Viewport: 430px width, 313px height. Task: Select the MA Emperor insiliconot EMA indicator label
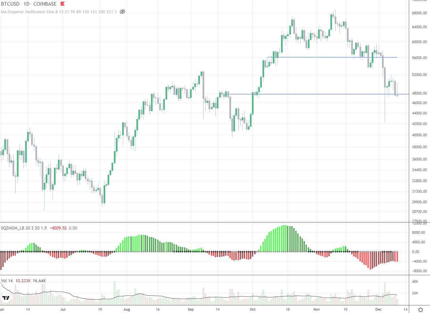pos(59,12)
